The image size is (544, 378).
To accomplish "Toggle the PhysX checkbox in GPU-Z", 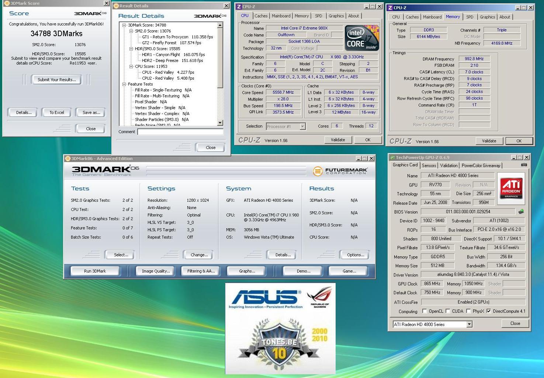I will click(x=468, y=311).
